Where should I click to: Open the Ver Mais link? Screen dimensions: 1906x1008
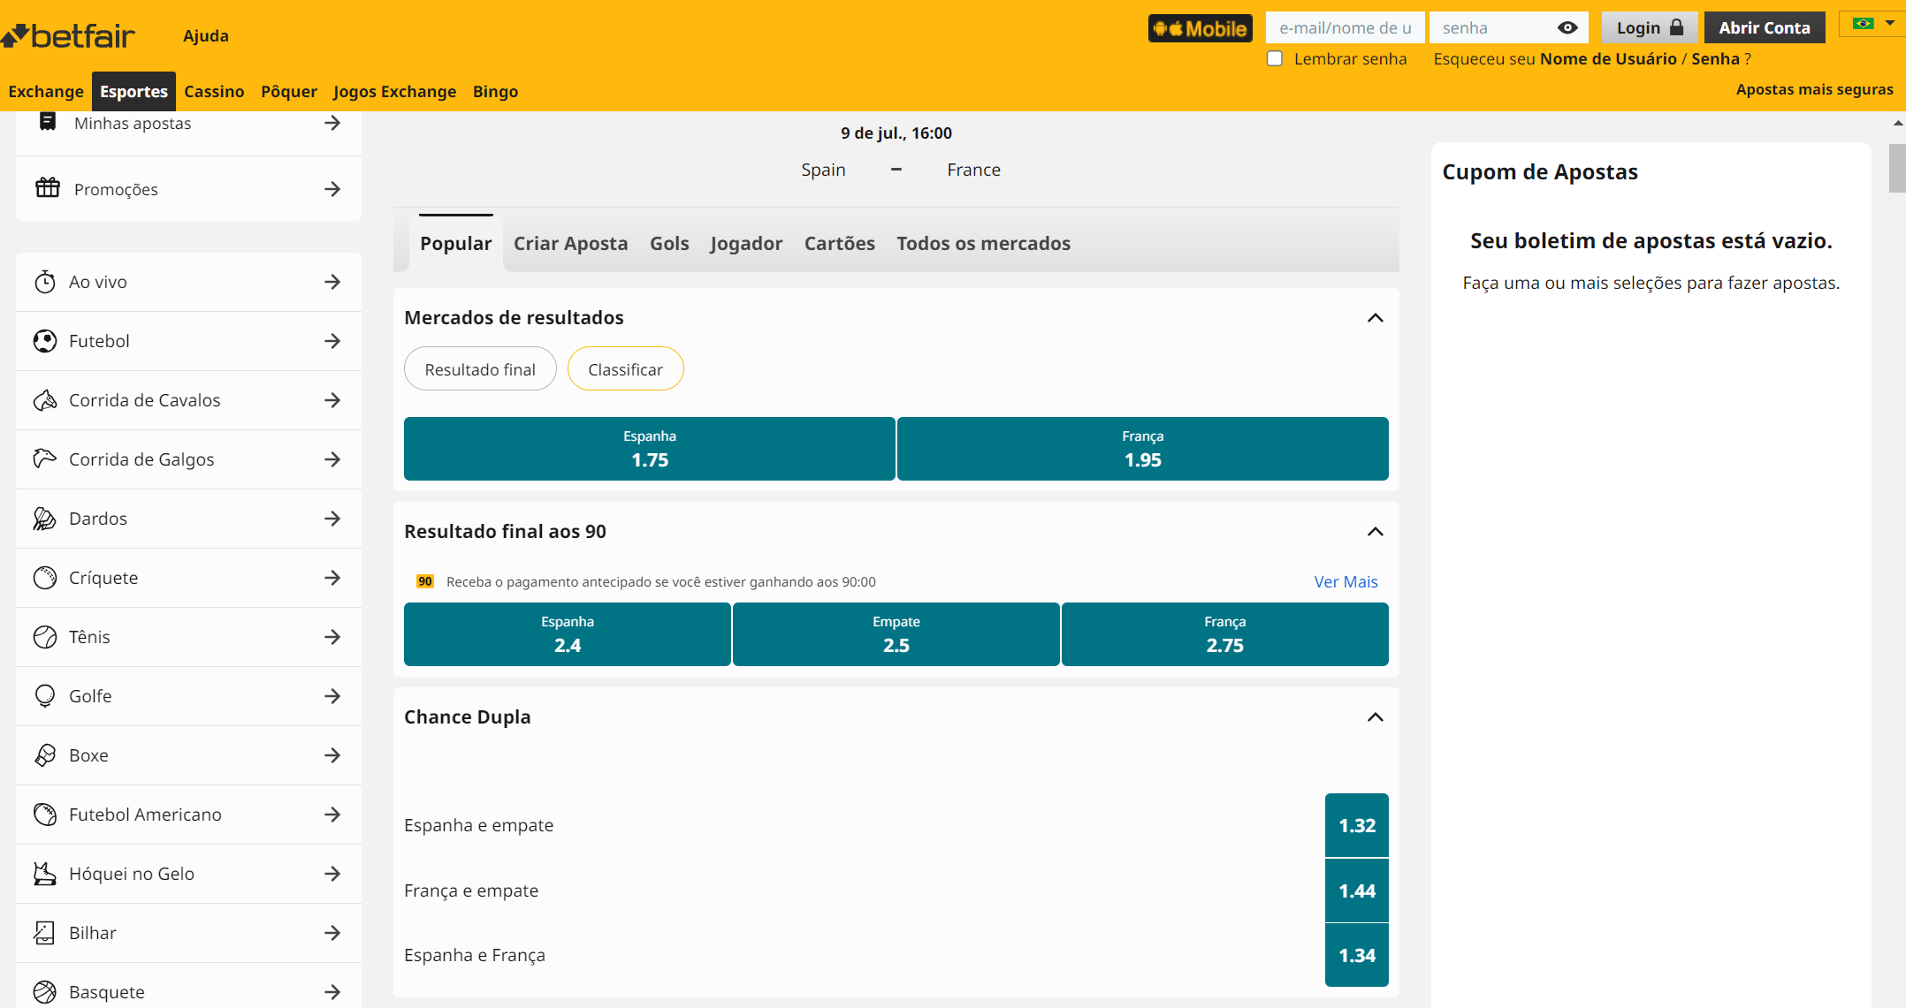tap(1346, 581)
